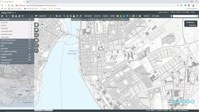Click the locate target icon

[x=60, y=16]
